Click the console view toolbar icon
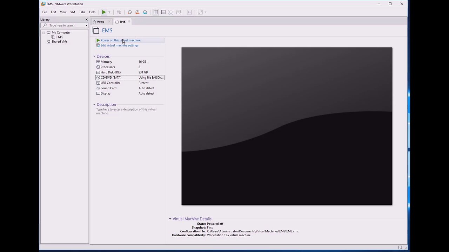This screenshot has height=252, width=449. tap(189, 12)
